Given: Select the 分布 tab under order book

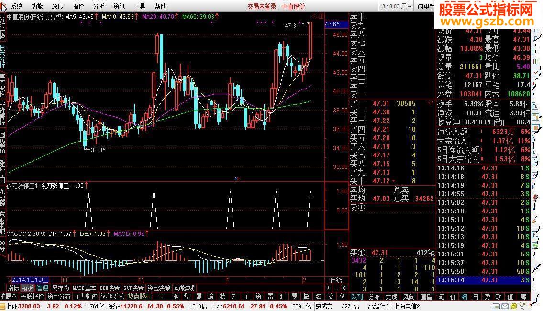Looking at the screenshot, I should click(x=374, y=297).
